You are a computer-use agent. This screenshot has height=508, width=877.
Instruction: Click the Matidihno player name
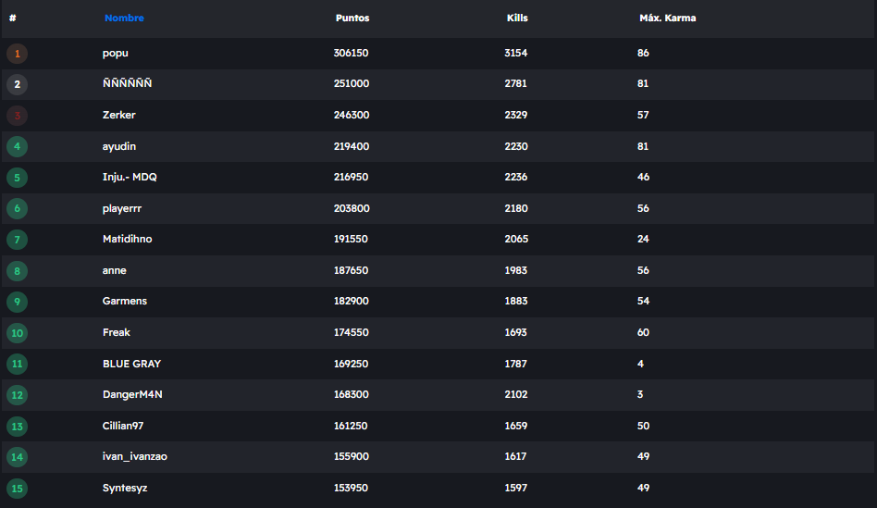coord(127,240)
